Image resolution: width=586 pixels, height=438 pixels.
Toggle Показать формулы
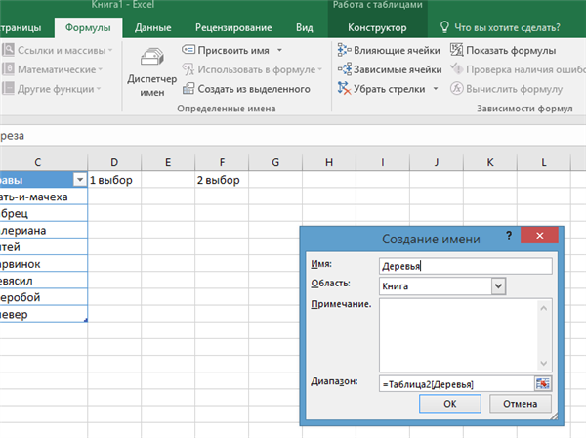click(x=503, y=50)
